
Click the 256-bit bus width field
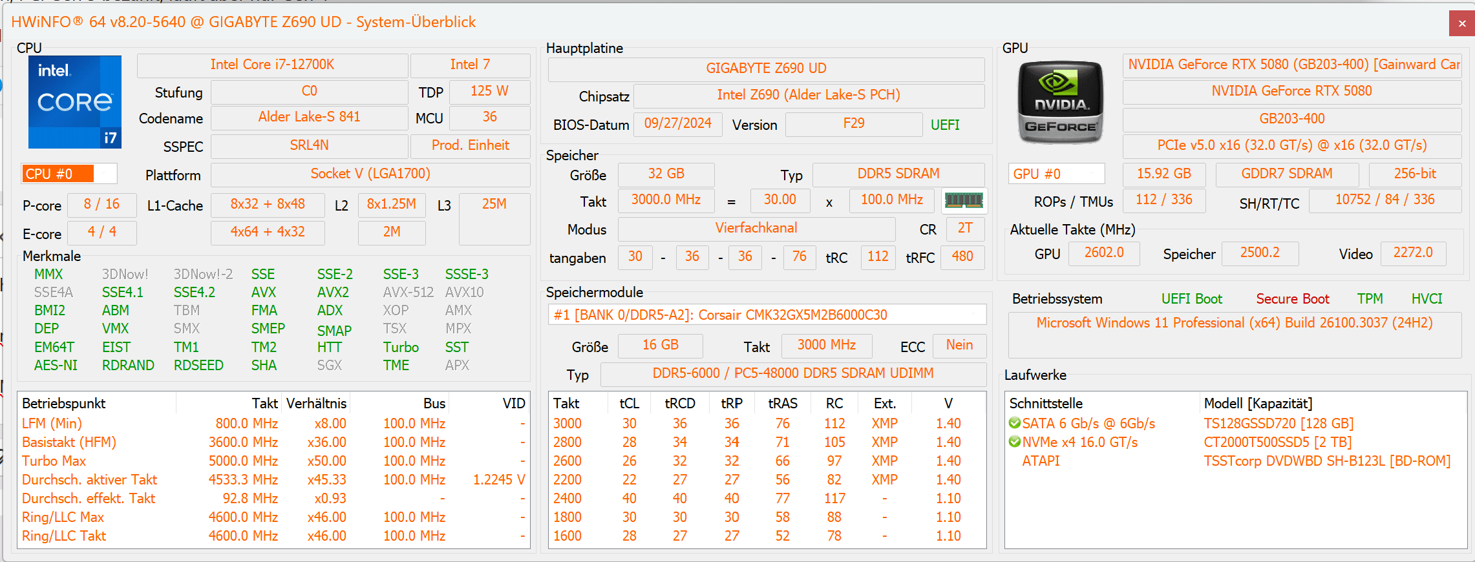[1415, 174]
